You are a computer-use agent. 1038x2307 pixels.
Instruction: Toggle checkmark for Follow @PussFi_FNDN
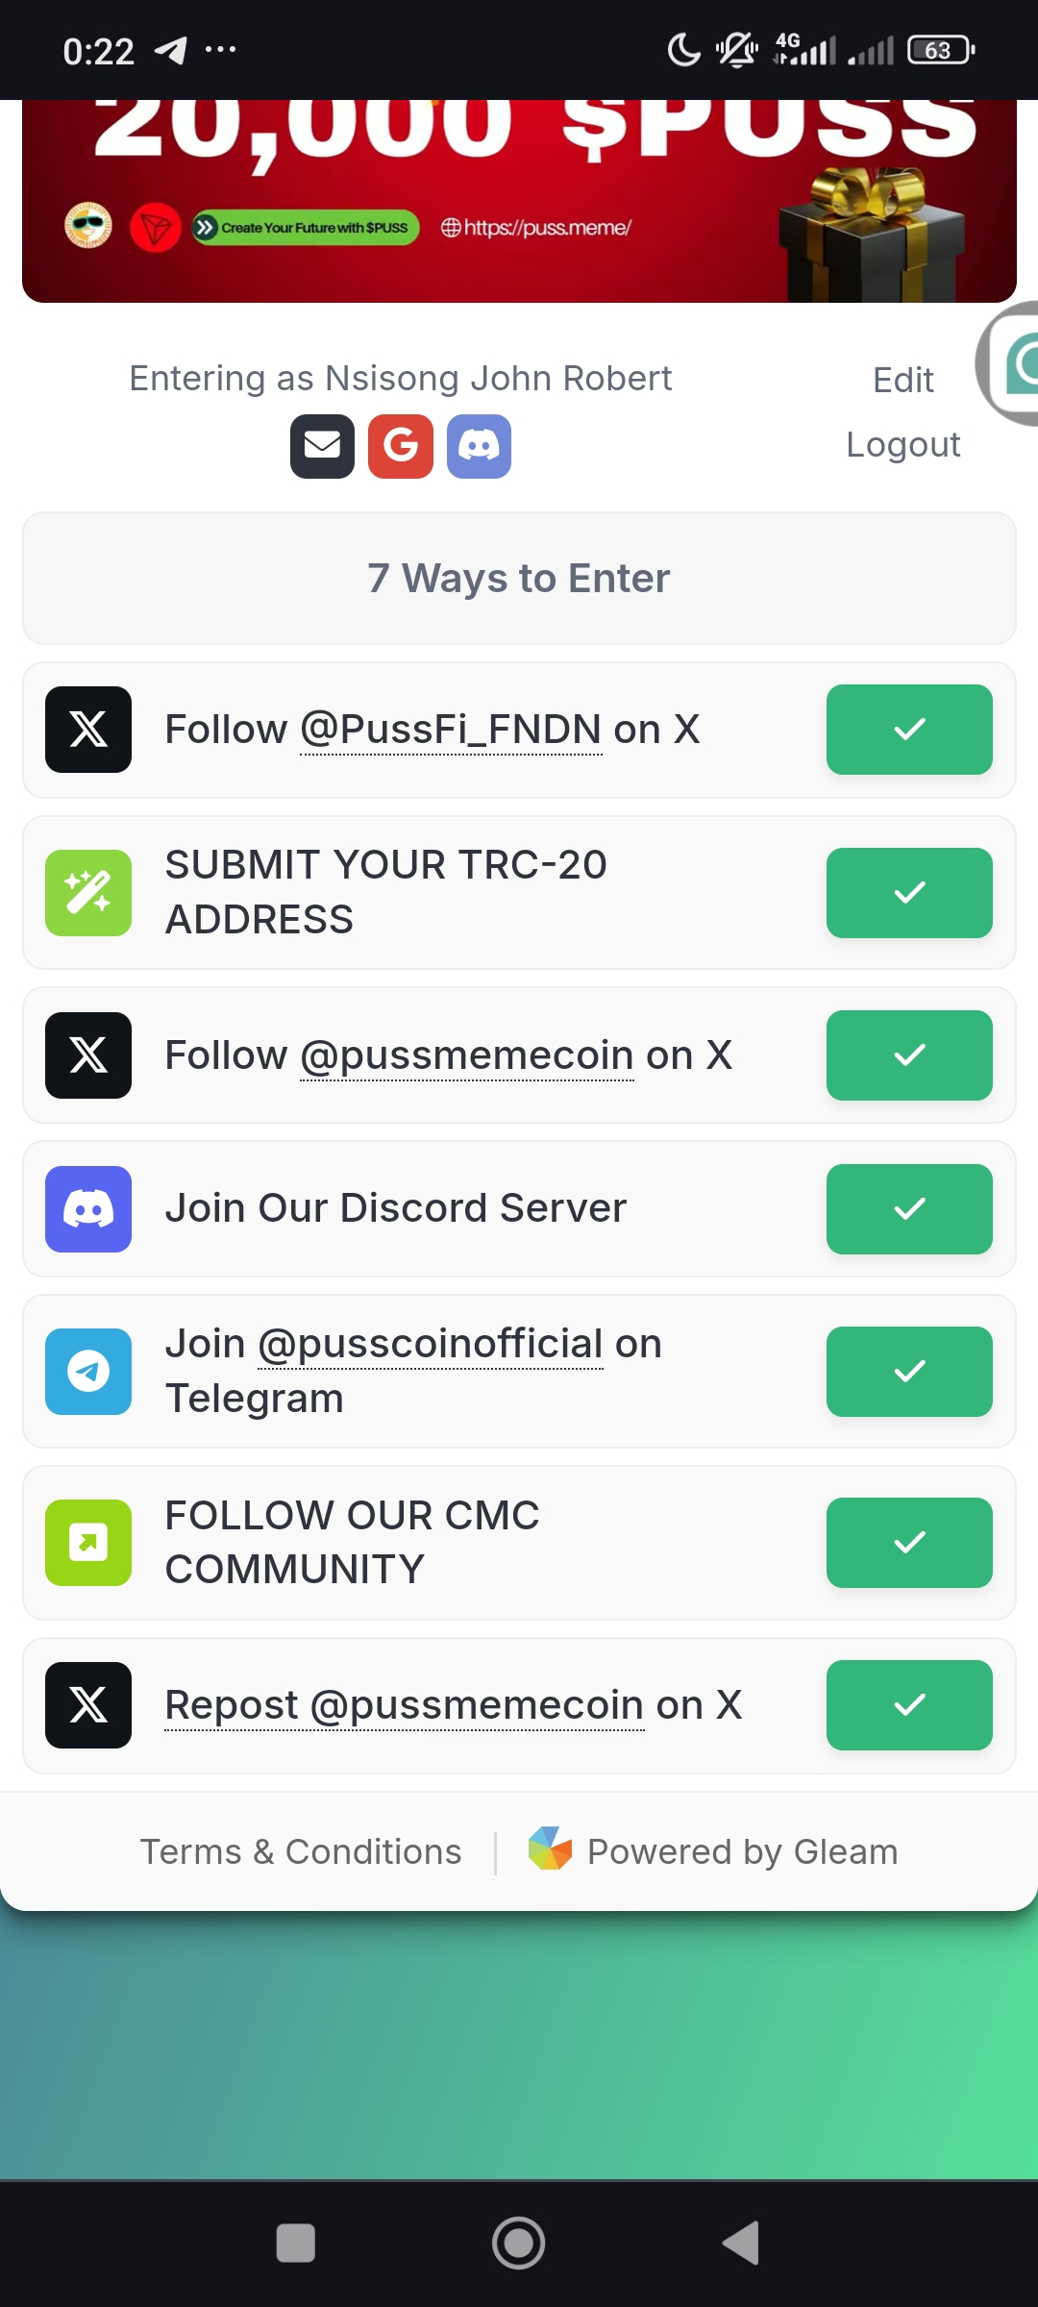point(909,730)
